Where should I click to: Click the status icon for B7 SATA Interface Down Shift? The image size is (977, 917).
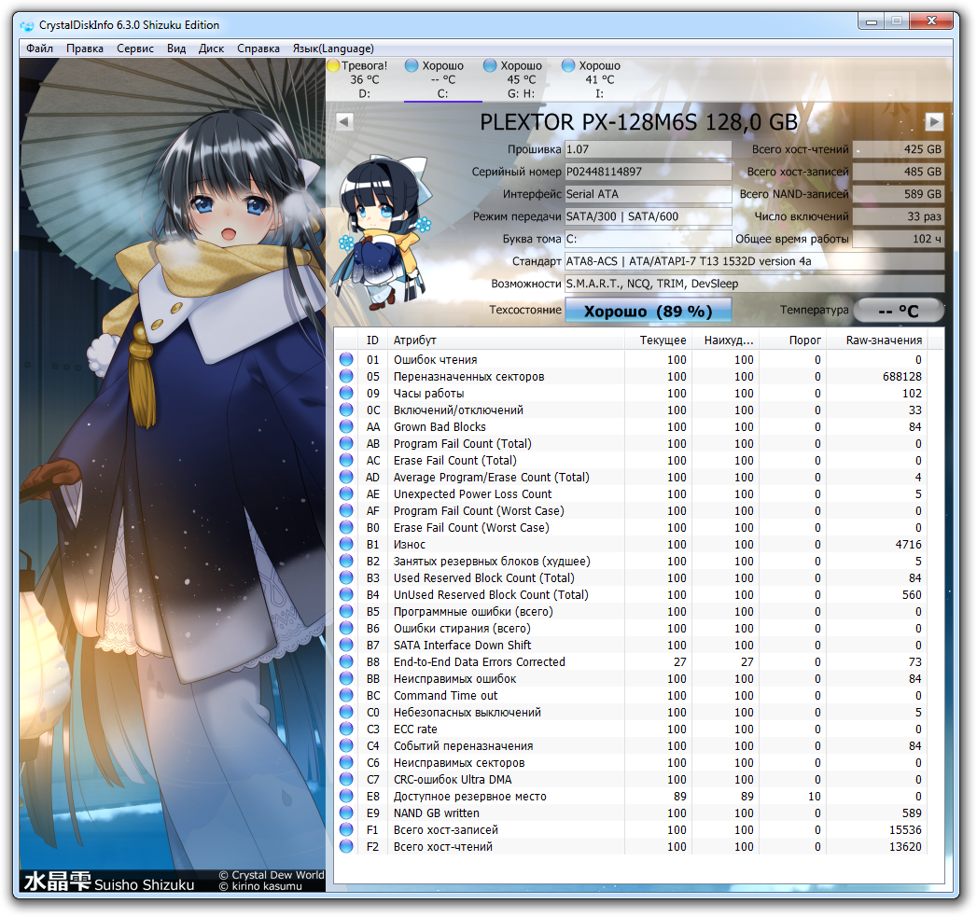tap(346, 646)
